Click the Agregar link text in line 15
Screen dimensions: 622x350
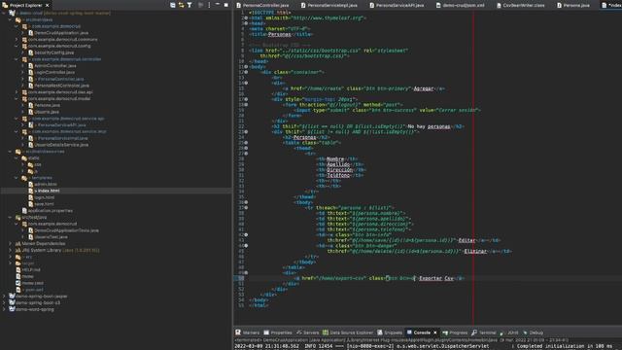(x=424, y=88)
